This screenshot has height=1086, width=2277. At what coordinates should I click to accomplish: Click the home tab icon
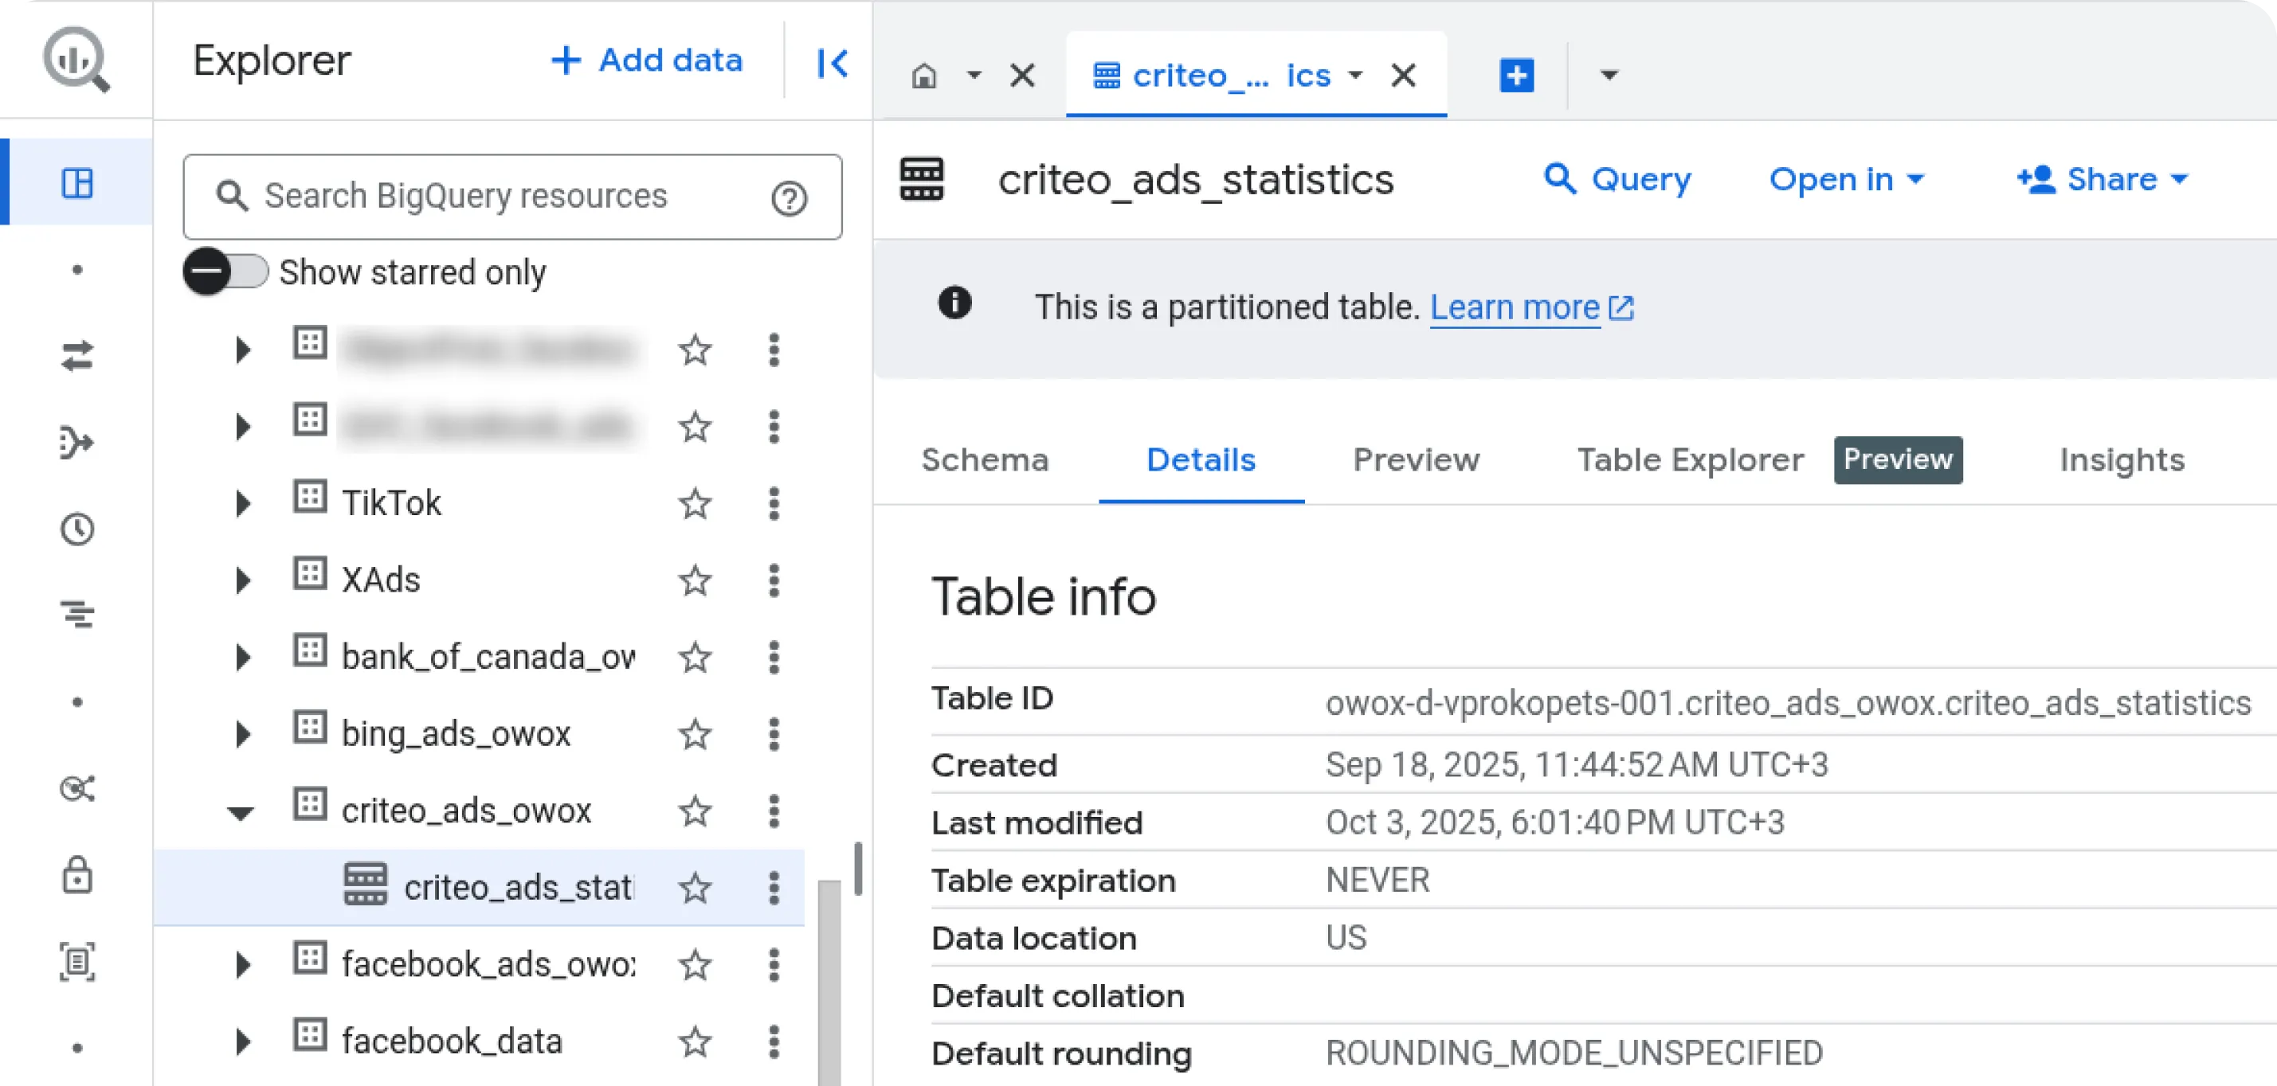[x=923, y=76]
